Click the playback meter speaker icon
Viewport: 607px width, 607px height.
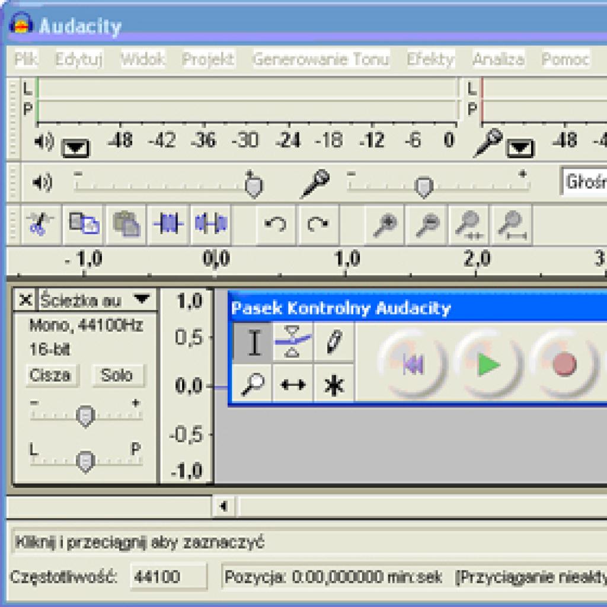coord(44,142)
